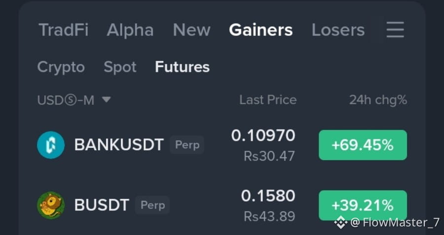The width and height of the screenshot is (444, 235).
Task: Select the Crypto sub-tab
Action: pyautogui.click(x=61, y=67)
